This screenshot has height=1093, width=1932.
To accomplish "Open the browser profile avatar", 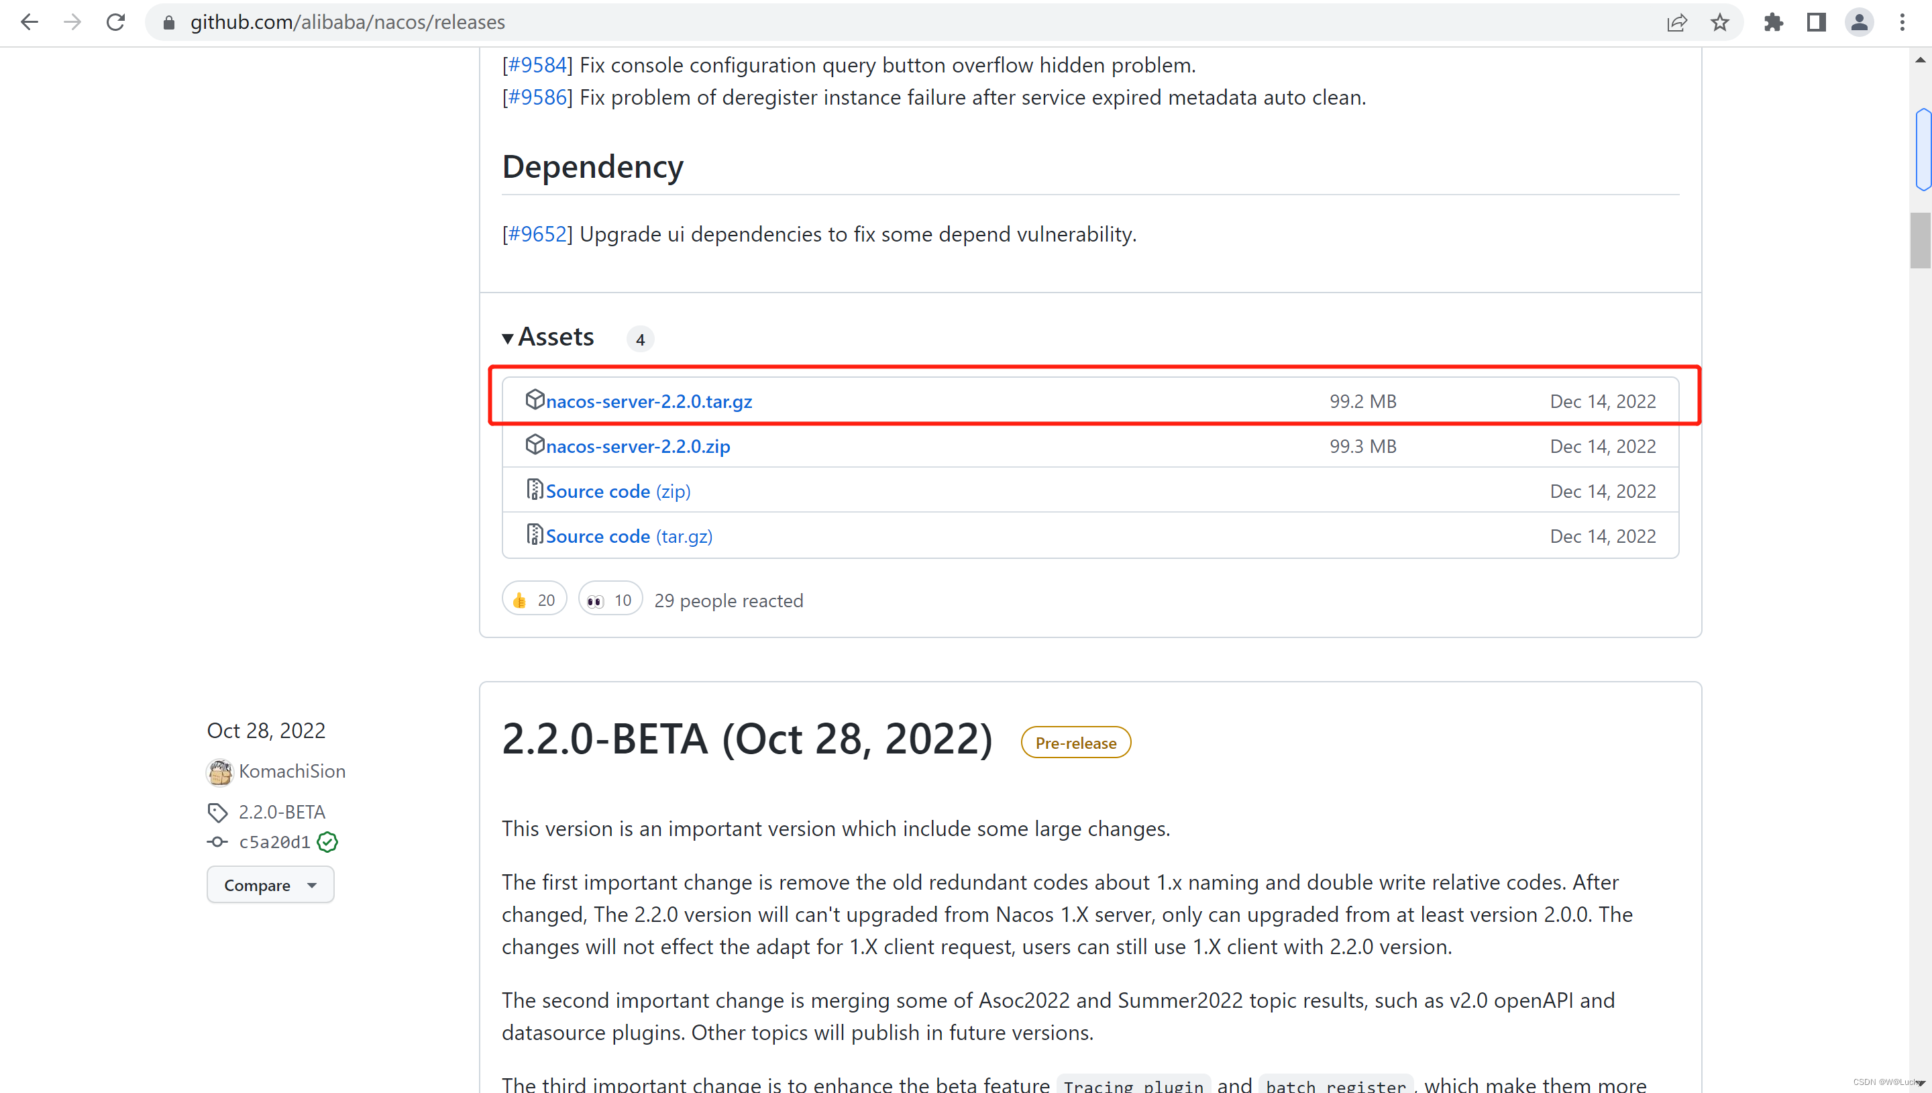I will click(1858, 23).
